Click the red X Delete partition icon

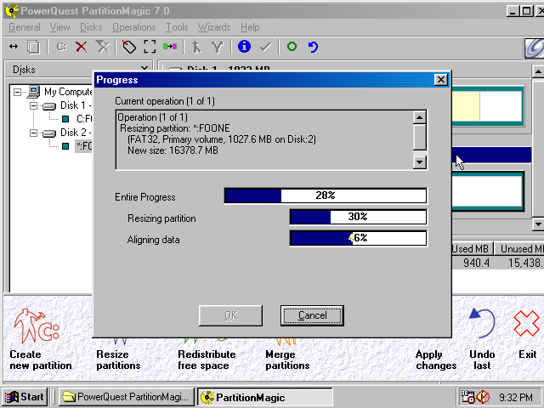click(82, 47)
